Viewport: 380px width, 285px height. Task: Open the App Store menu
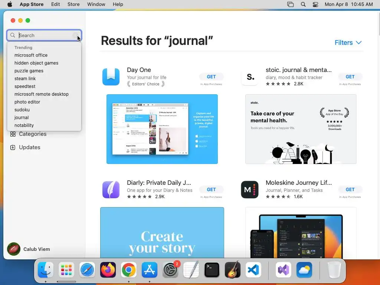tap(32, 4)
